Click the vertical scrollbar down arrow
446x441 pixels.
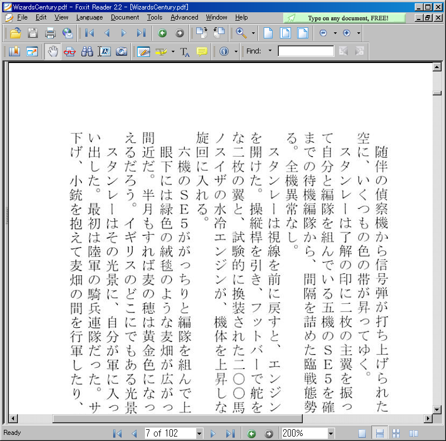(x=437, y=410)
